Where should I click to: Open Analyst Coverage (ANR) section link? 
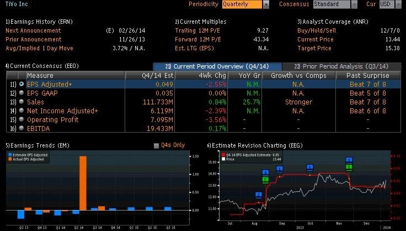tap(333, 22)
